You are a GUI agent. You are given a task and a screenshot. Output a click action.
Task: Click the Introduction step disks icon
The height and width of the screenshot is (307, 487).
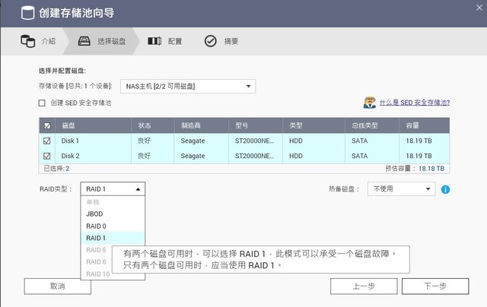click(27, 41)
